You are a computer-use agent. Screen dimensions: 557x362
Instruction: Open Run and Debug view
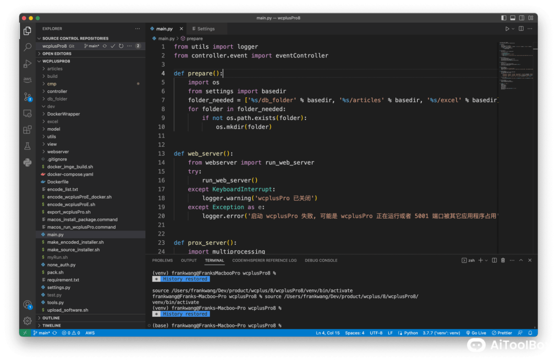point(27,64)
